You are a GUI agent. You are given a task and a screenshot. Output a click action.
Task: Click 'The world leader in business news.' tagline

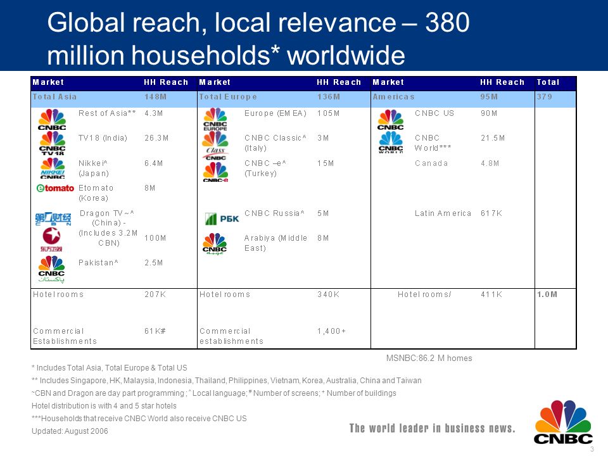point(433,428)
